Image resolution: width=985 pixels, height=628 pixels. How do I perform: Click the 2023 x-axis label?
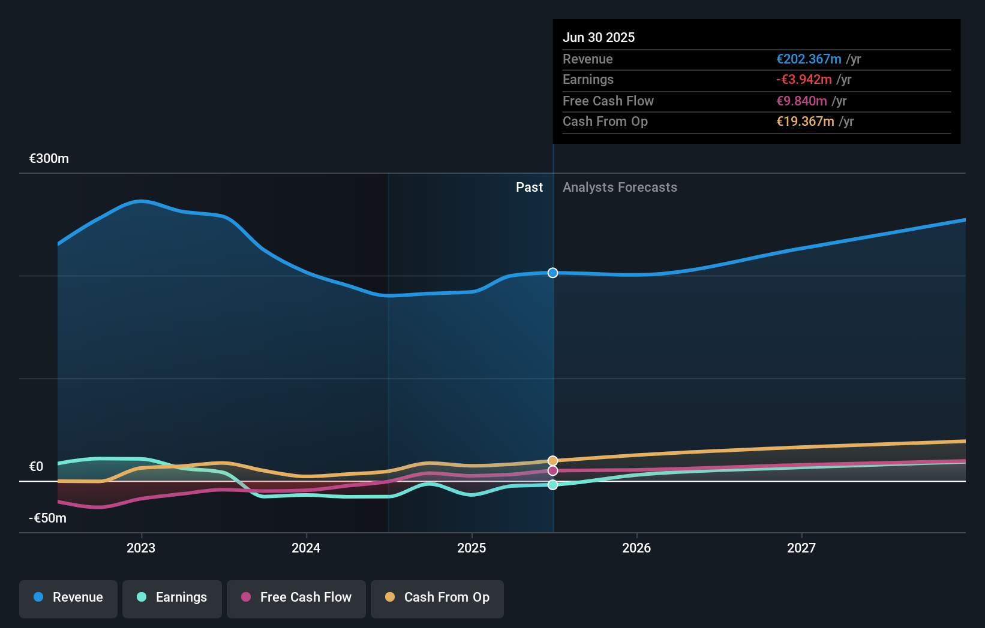(x=141, y=548)
